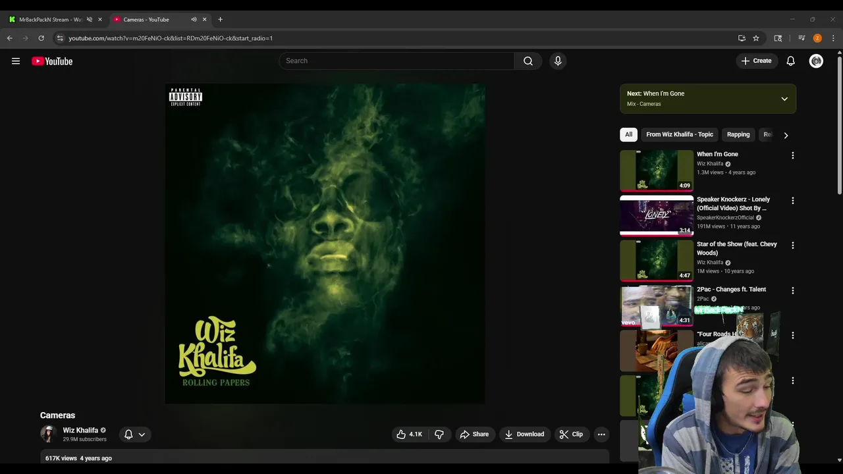
Task: Click SpeakerKnockerzOfficial channel name
Action: coord(725,217)
